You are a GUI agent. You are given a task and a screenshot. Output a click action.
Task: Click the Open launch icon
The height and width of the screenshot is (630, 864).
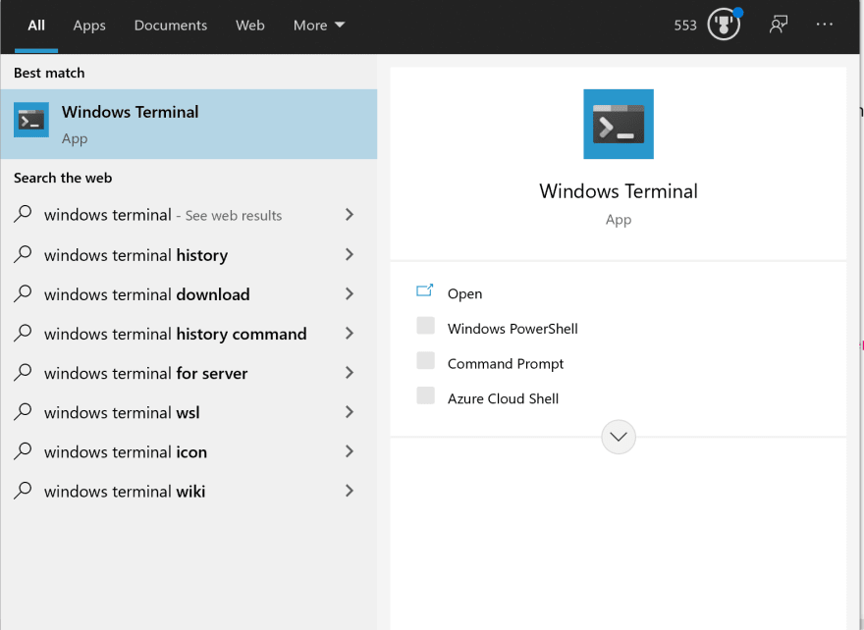(x=424, y=290)
